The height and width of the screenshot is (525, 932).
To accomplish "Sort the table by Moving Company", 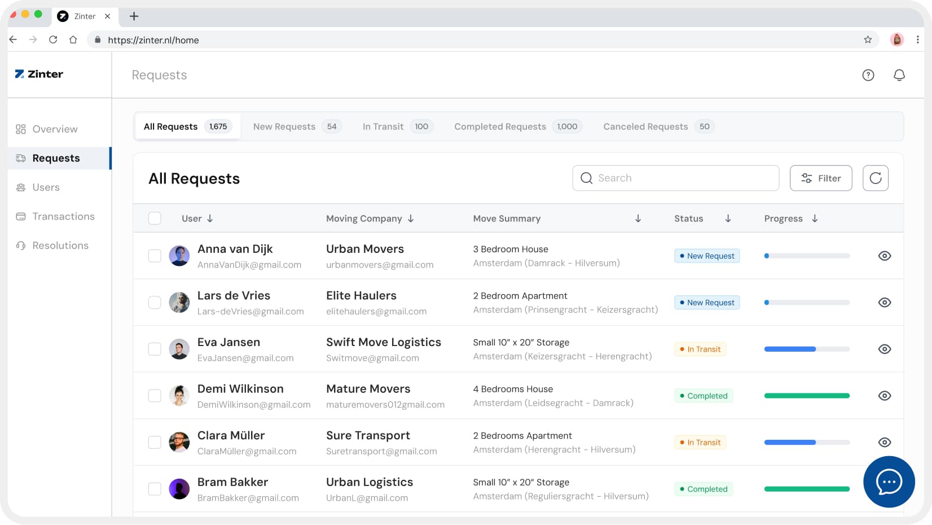I will click(411, 218).
